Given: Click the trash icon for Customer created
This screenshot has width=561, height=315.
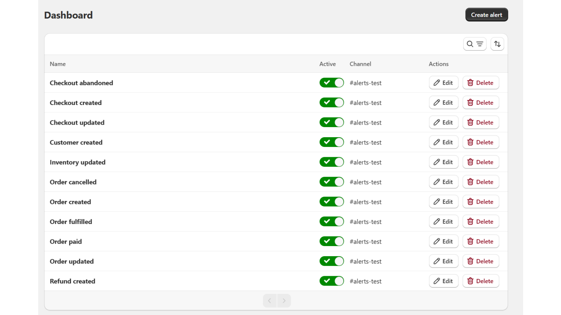Looking at the screenshot, I should [470, 142].
